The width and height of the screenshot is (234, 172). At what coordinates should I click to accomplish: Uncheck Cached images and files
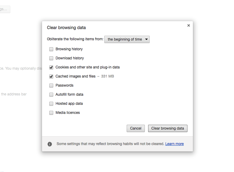point(51,77)
